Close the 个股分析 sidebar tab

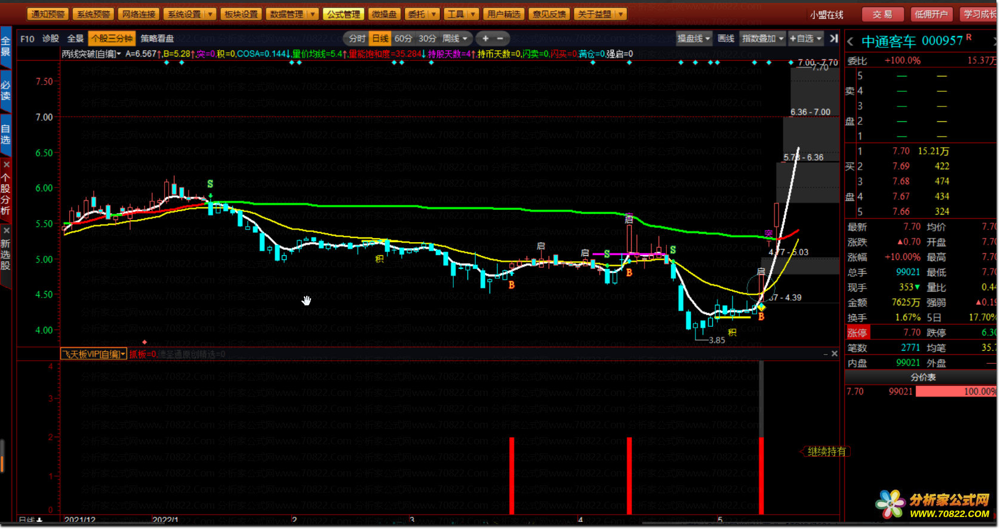pos(7,164)
